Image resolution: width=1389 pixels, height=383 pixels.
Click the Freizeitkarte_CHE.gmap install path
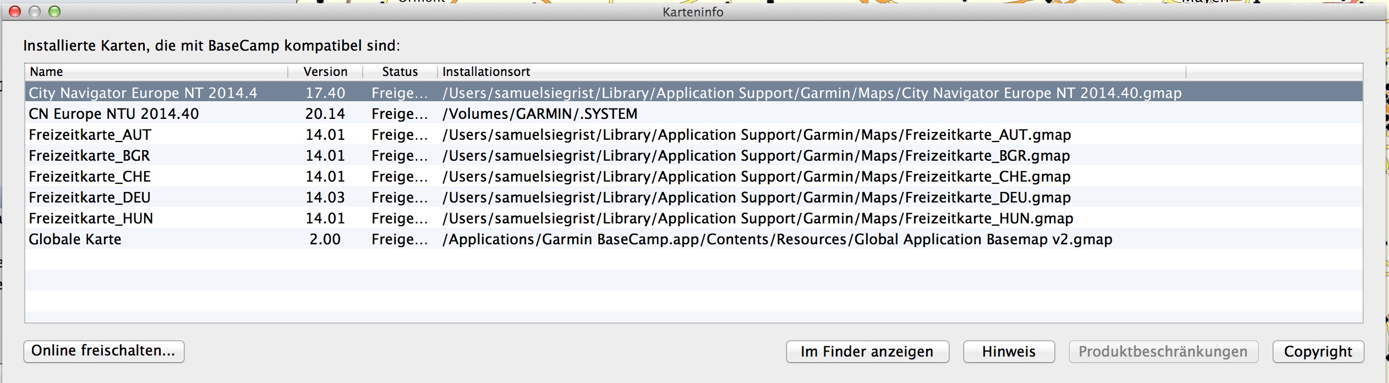(757, 177)
